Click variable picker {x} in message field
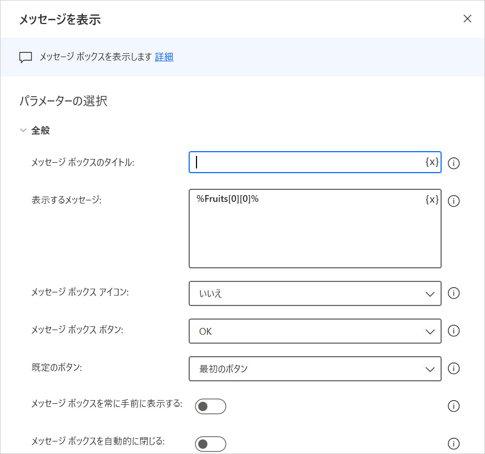485x454 pixels. [x=432, y=200]
